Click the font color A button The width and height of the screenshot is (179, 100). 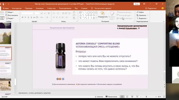[47, 17]
